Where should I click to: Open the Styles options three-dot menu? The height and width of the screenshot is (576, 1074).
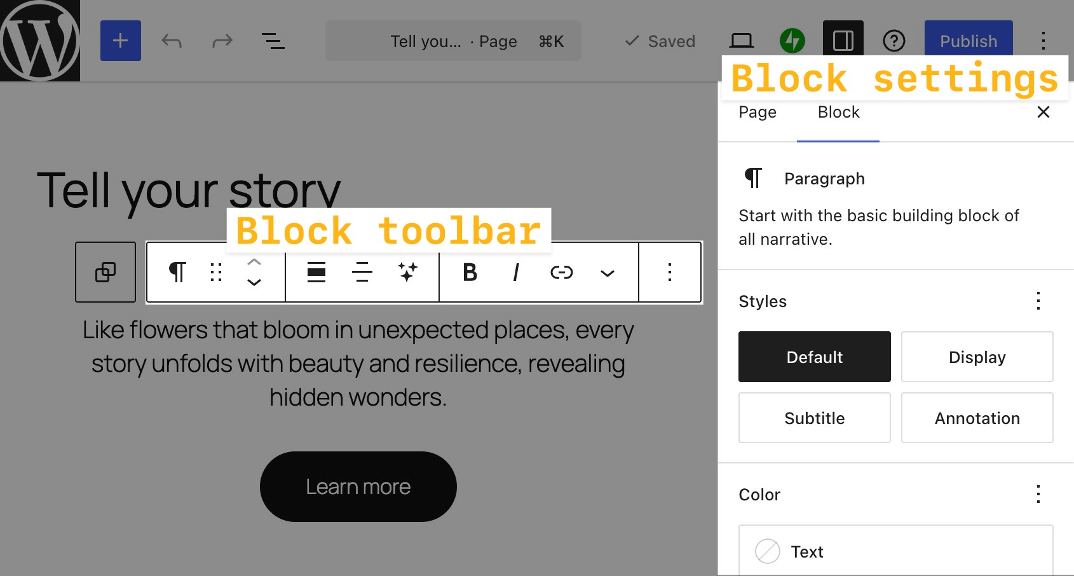coord(1038,301)
